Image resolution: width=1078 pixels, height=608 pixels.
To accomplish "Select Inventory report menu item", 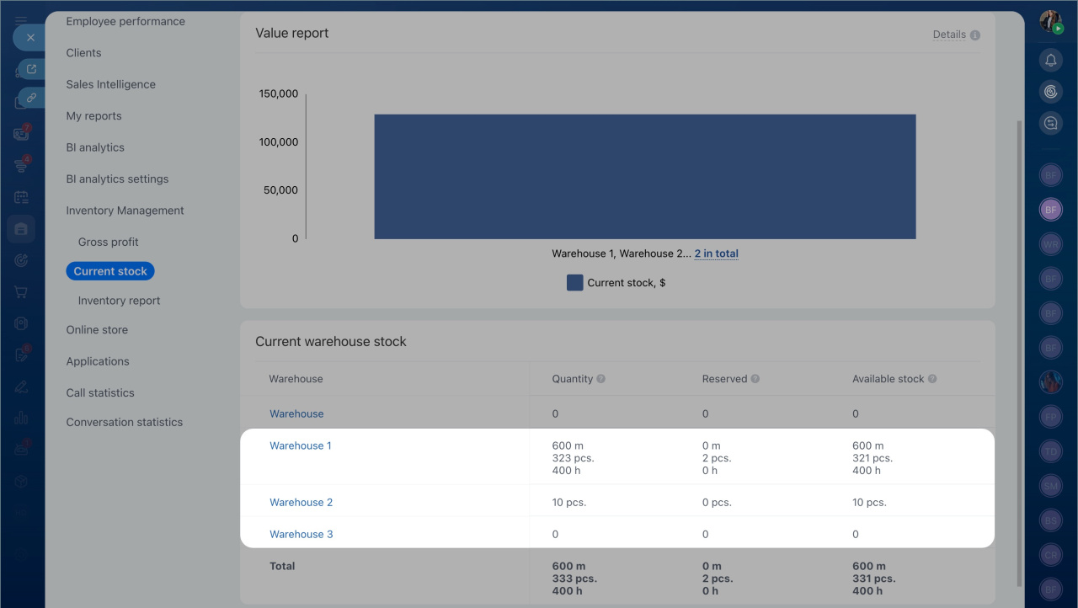I will (119, 301).
